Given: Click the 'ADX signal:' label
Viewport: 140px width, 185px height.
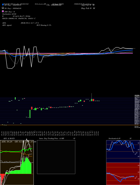Looking at the screenshot, I should tap(7, 25).
